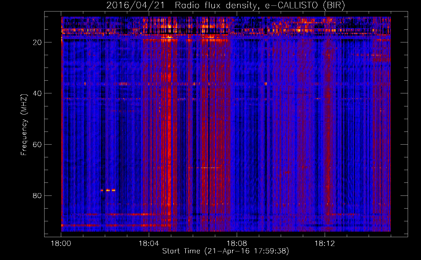421x260 pixels.
Task: Click the "40" frequency tick label
Action: pyautogui.click(x=37, y=93)
